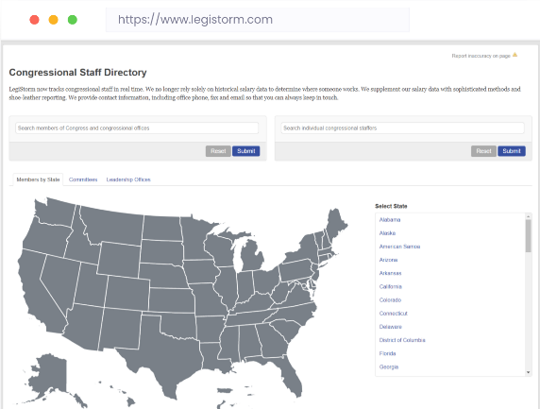Focus the members of Congress search field

pyautogui.click(x=137, y=128)
